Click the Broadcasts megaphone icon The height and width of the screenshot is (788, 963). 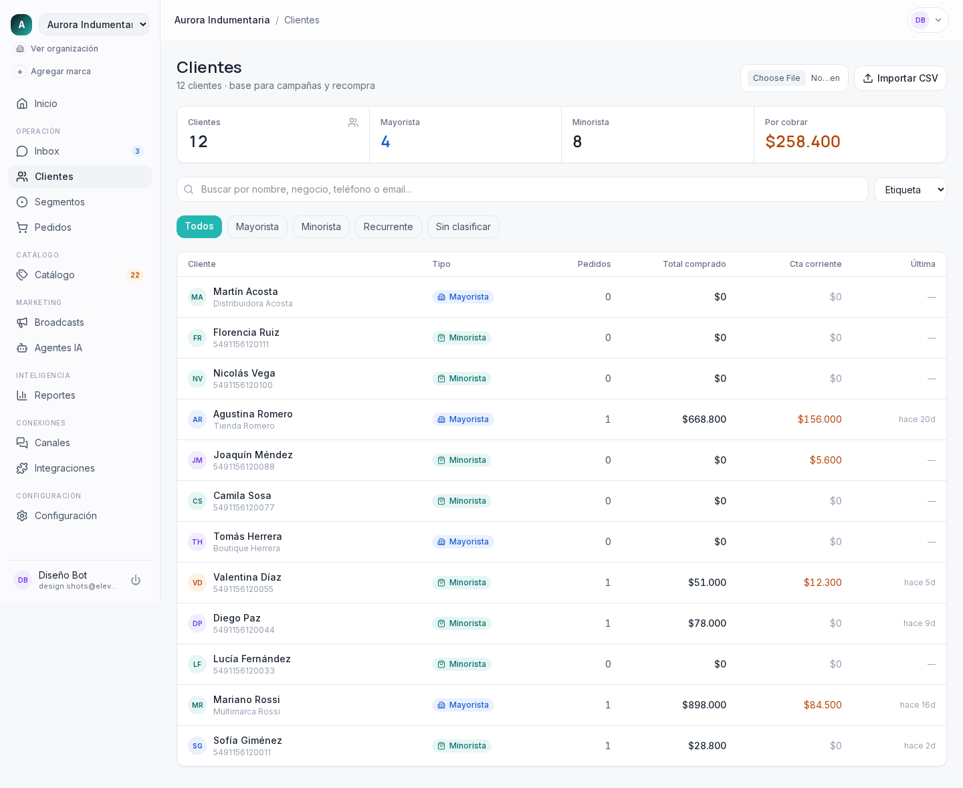[22, 322]
